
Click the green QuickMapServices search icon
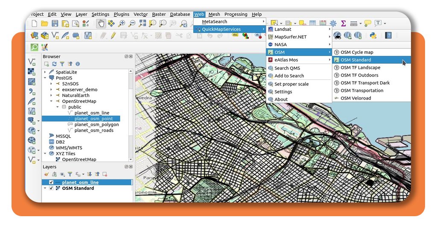coord(34,47)
